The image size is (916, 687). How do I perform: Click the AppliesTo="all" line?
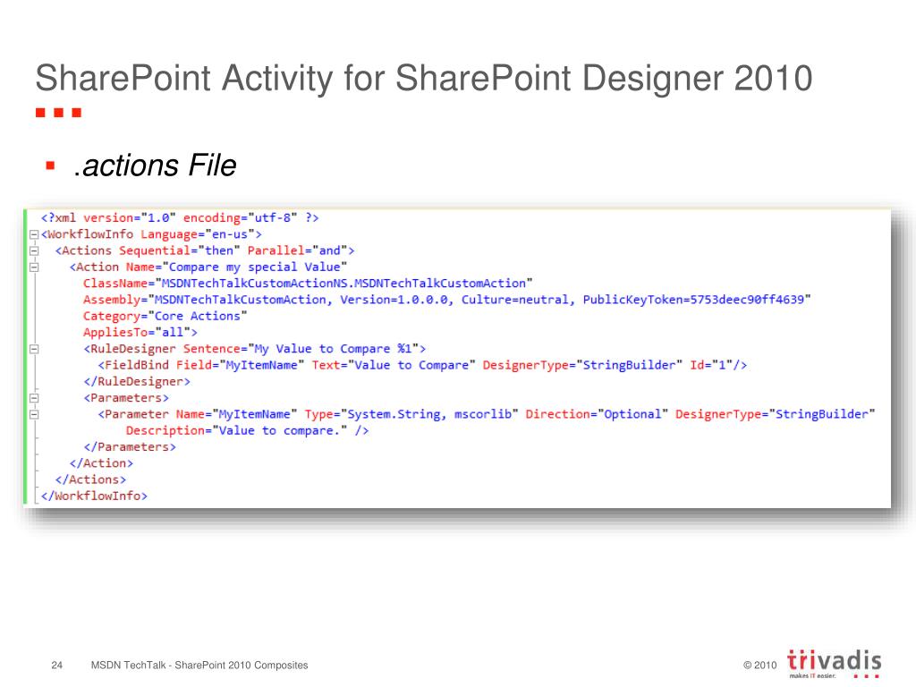[x=140, y=333]
